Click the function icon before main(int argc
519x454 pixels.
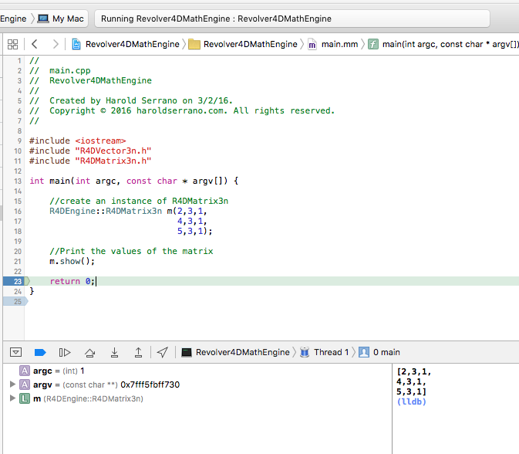(373, 44)
